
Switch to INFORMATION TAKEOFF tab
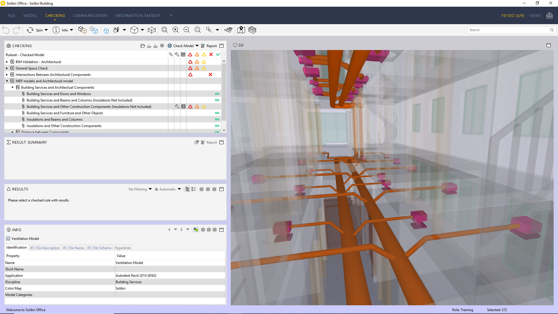pyautogui.click(x=138, y=15)
